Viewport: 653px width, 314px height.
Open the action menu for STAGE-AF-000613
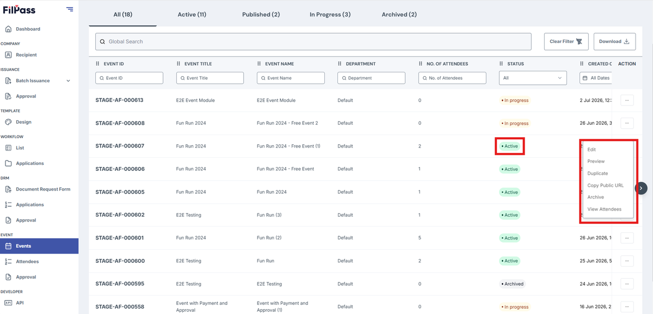(x=627, y=100)
